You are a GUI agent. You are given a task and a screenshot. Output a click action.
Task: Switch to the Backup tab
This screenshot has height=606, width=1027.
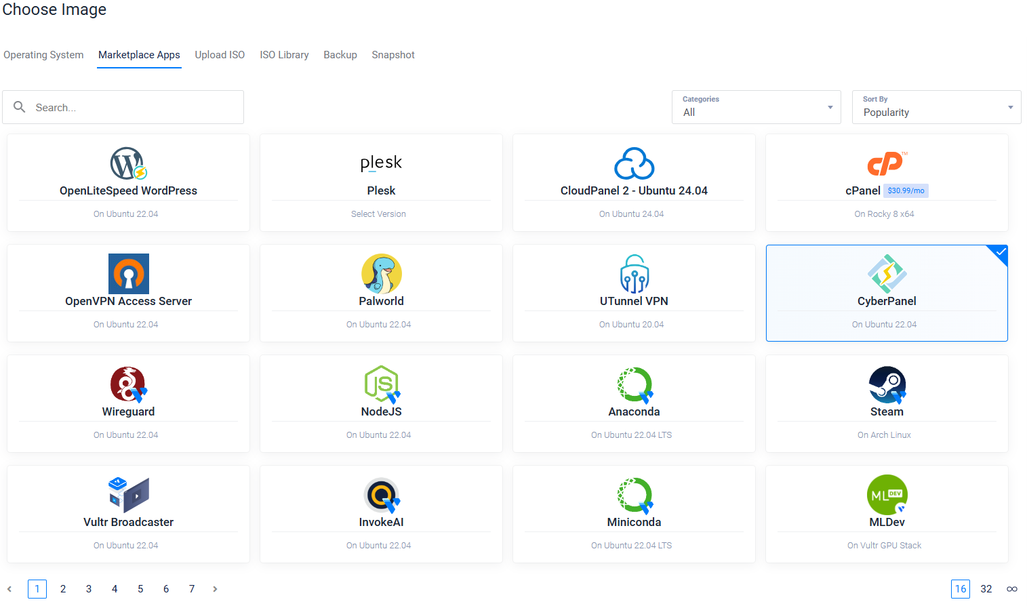point(340,55)
